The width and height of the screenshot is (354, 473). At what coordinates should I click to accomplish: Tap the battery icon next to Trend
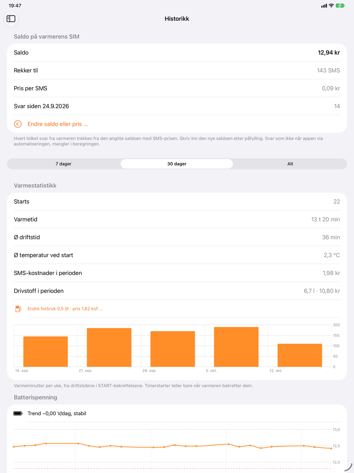coord(18,413)
